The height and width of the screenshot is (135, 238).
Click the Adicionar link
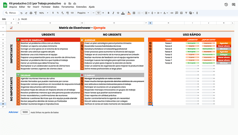[x=13, y=112]
